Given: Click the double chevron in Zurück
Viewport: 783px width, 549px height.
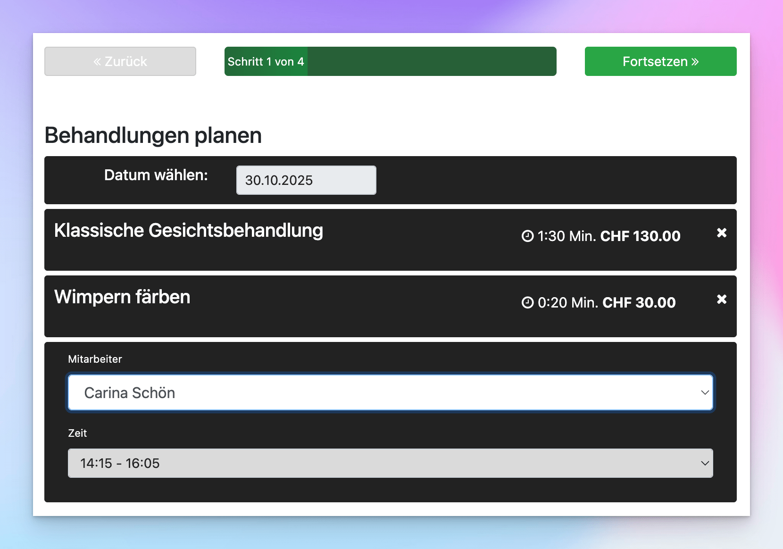Looking at the screenshot, I should pyautogui.click(x=97, y=62).
